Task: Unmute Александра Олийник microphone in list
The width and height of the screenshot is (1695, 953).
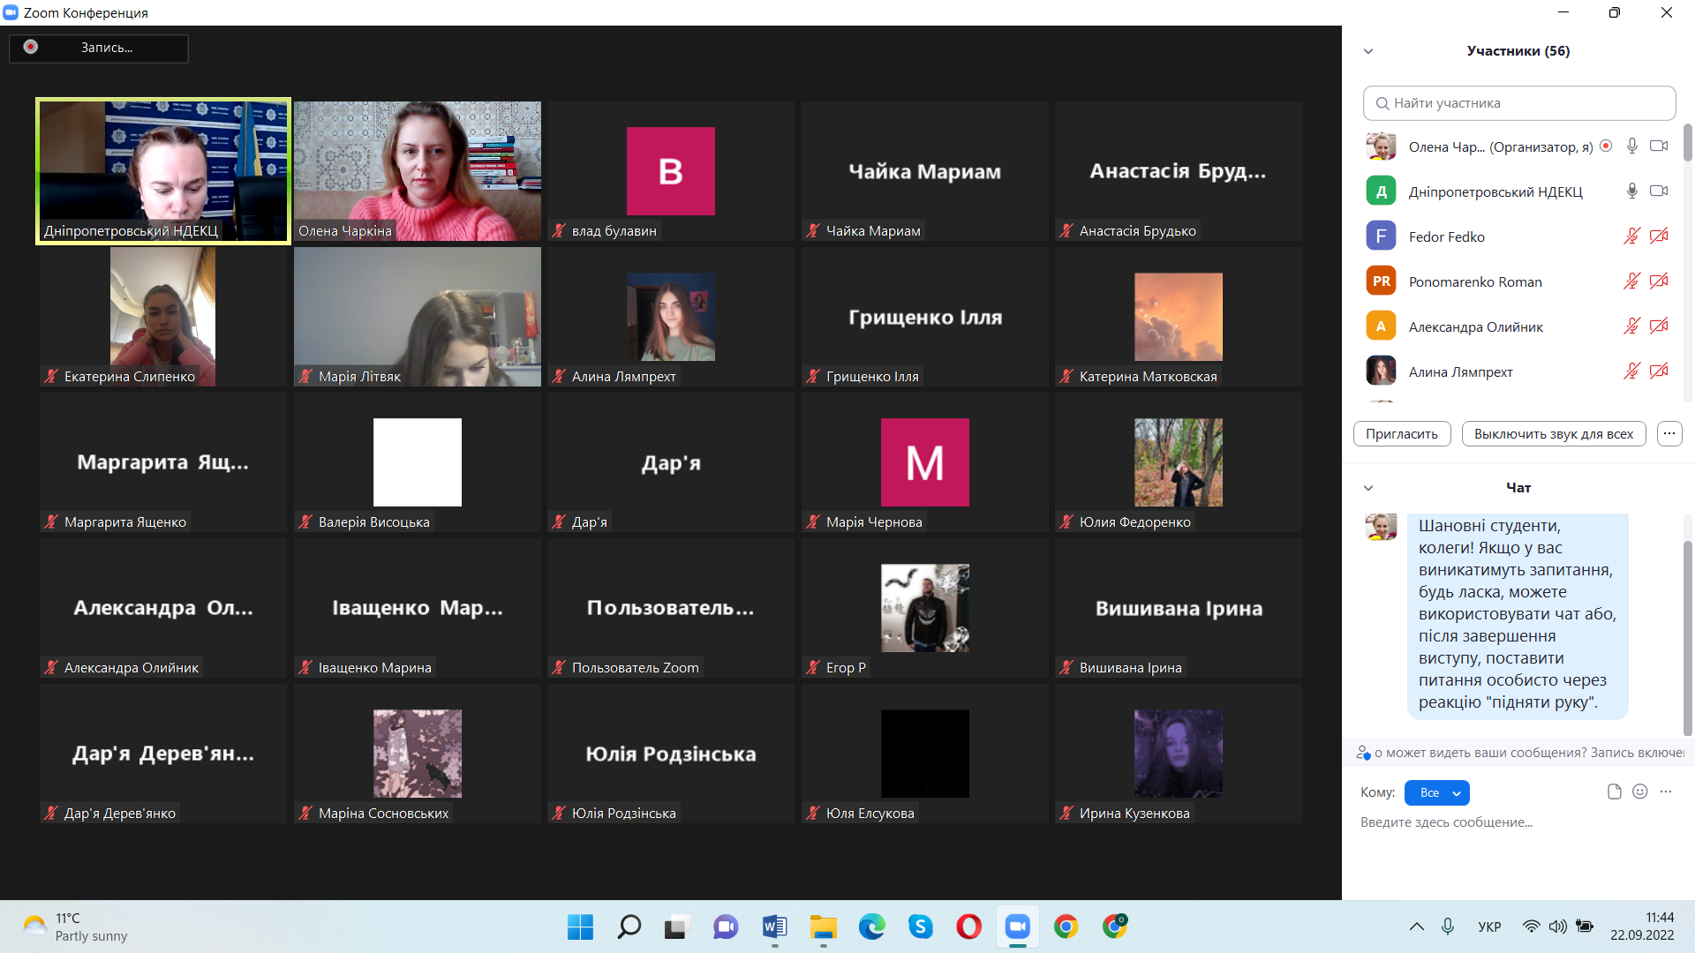Action: point(1631,326)
